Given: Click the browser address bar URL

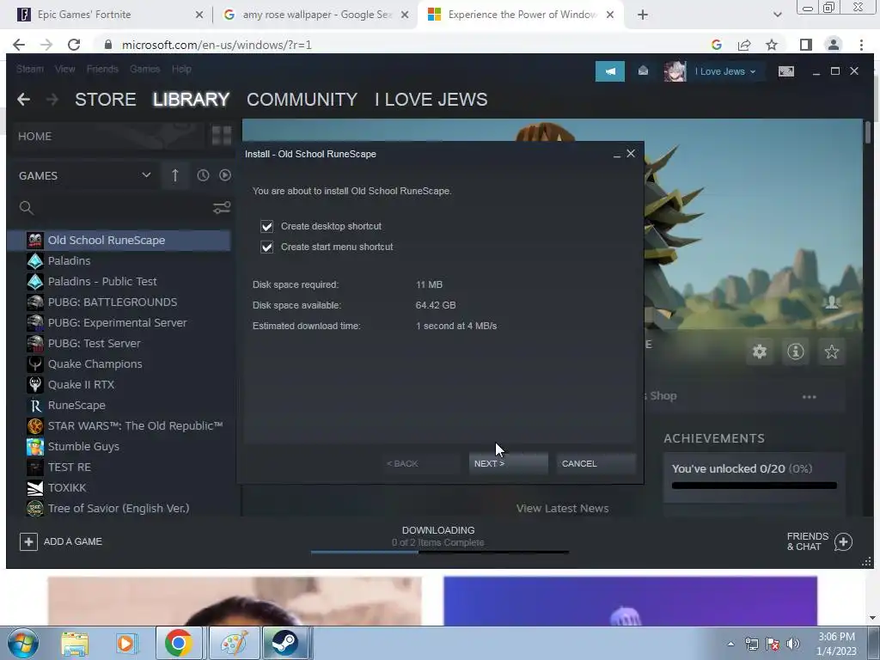Looking at the screenshot, I should [217, 45].
